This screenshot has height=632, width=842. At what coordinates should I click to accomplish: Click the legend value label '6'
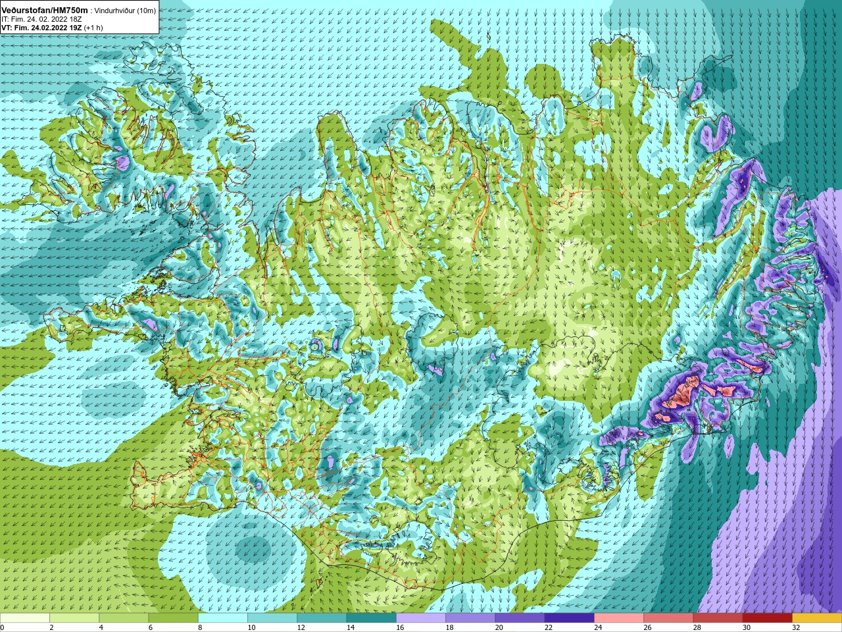(x=151, y=627)
